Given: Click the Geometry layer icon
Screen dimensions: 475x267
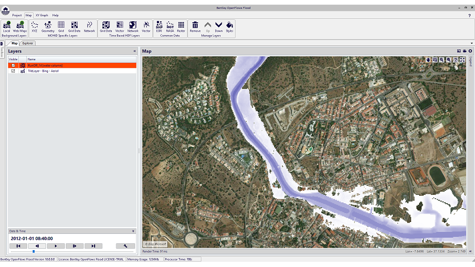Looking at the screenshot, I should (x=48, y=26).
